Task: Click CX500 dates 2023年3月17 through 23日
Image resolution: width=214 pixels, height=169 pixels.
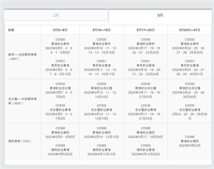Action: [x=145, y=50]
